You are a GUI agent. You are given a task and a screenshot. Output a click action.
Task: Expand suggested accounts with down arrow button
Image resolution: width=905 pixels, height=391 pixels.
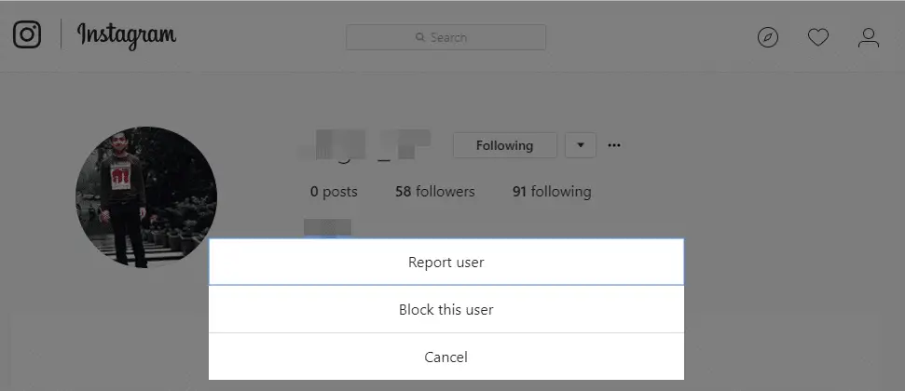pos(580,145)
